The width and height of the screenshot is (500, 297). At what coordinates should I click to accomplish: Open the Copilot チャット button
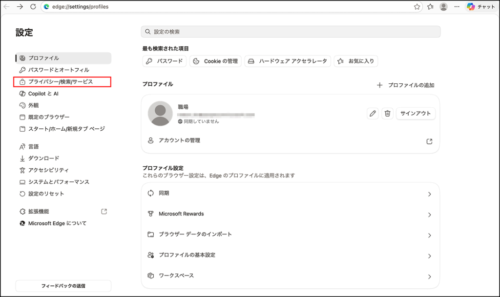481,7
